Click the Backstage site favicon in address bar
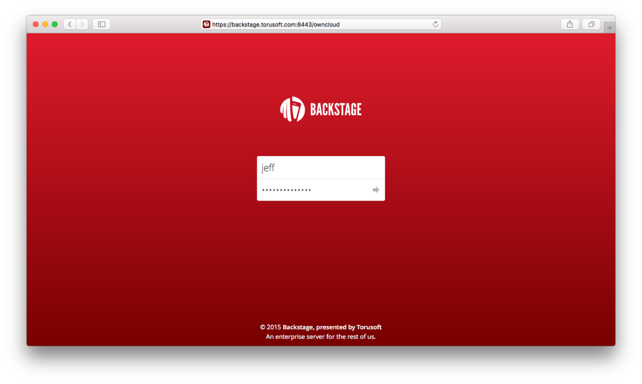Screen dimensions: 642x384 click(206, 24)
